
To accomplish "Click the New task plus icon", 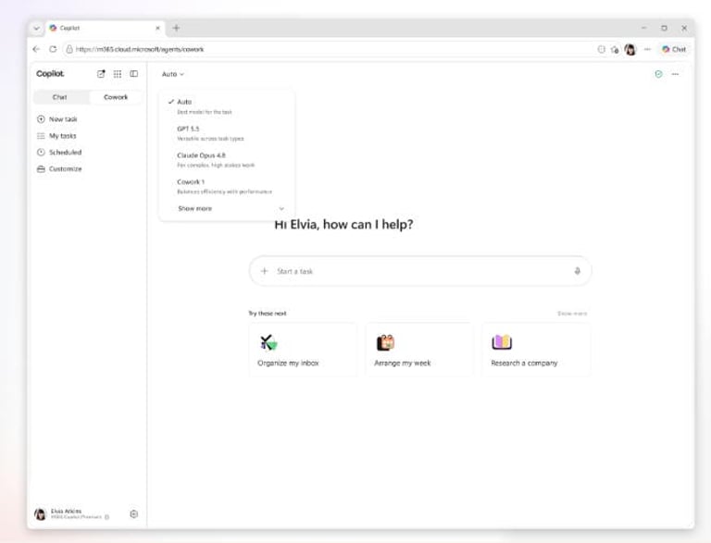I will coord(41,119).
